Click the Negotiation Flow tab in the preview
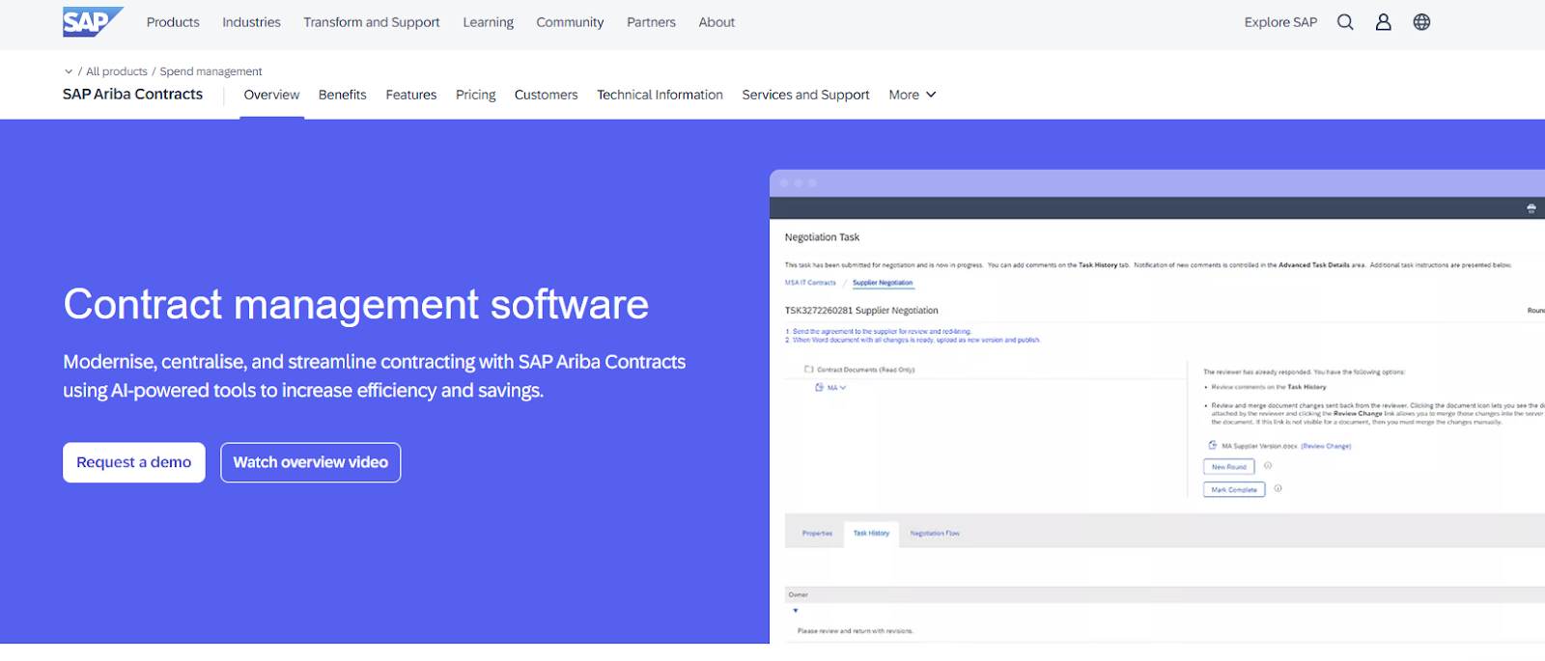The height and width of the screenshot is (661, 1545). (935, 534)
